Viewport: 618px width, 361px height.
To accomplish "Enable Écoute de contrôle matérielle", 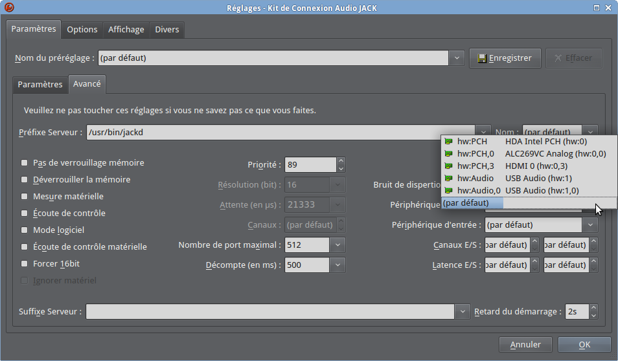I will [25, 247].
